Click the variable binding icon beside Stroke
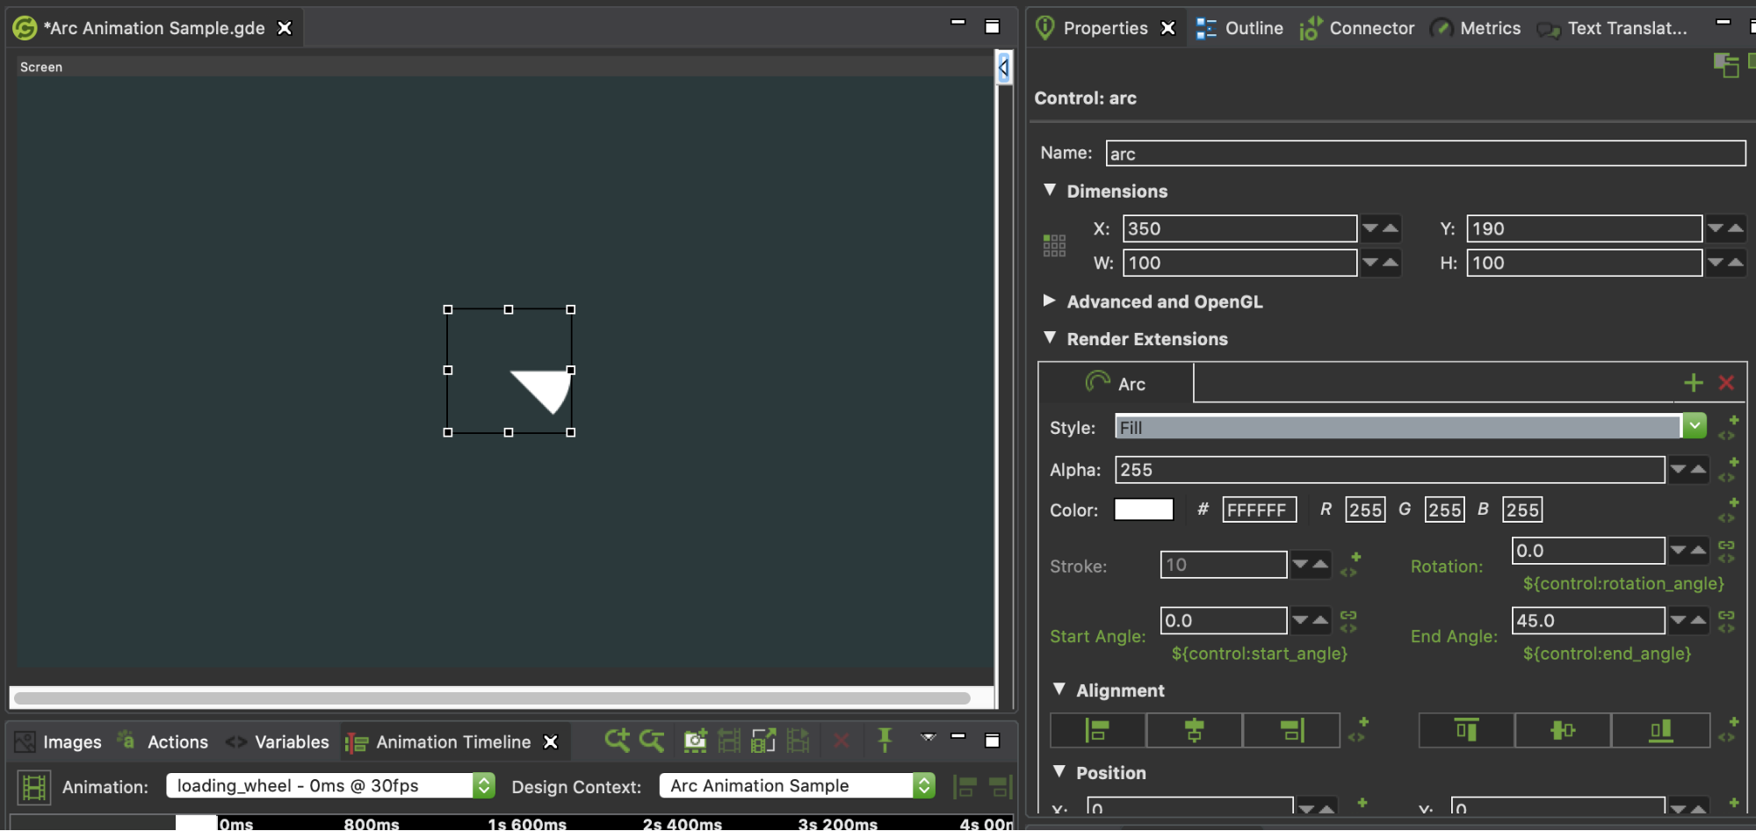The height and width of the screenshot is (831, 1756). coord(1351,565)
